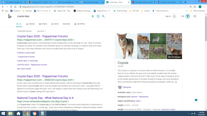Show hidden bookmarks with chevron
207x116 pixels.
[x=187, y=11]
